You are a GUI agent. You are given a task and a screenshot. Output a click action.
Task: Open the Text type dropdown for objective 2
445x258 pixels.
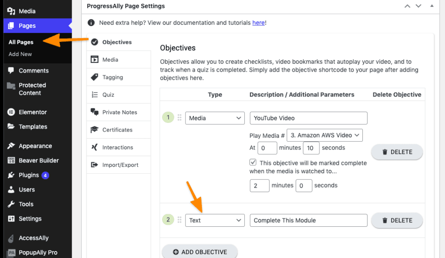(x=215, y=220)
